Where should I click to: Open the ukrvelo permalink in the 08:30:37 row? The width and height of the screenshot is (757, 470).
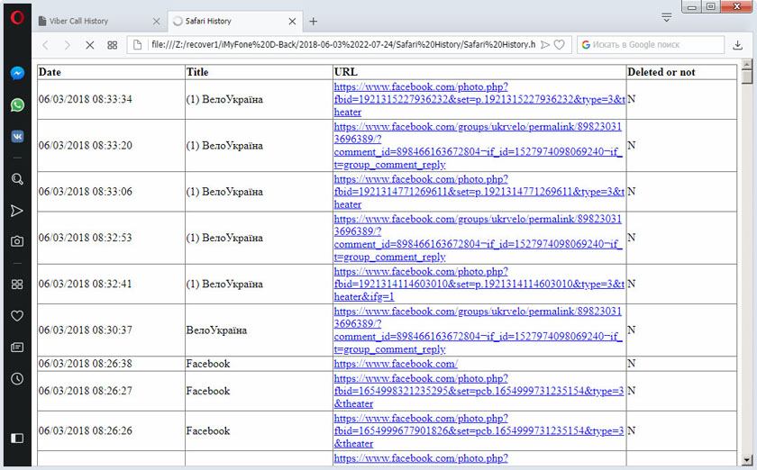[478, 330]
